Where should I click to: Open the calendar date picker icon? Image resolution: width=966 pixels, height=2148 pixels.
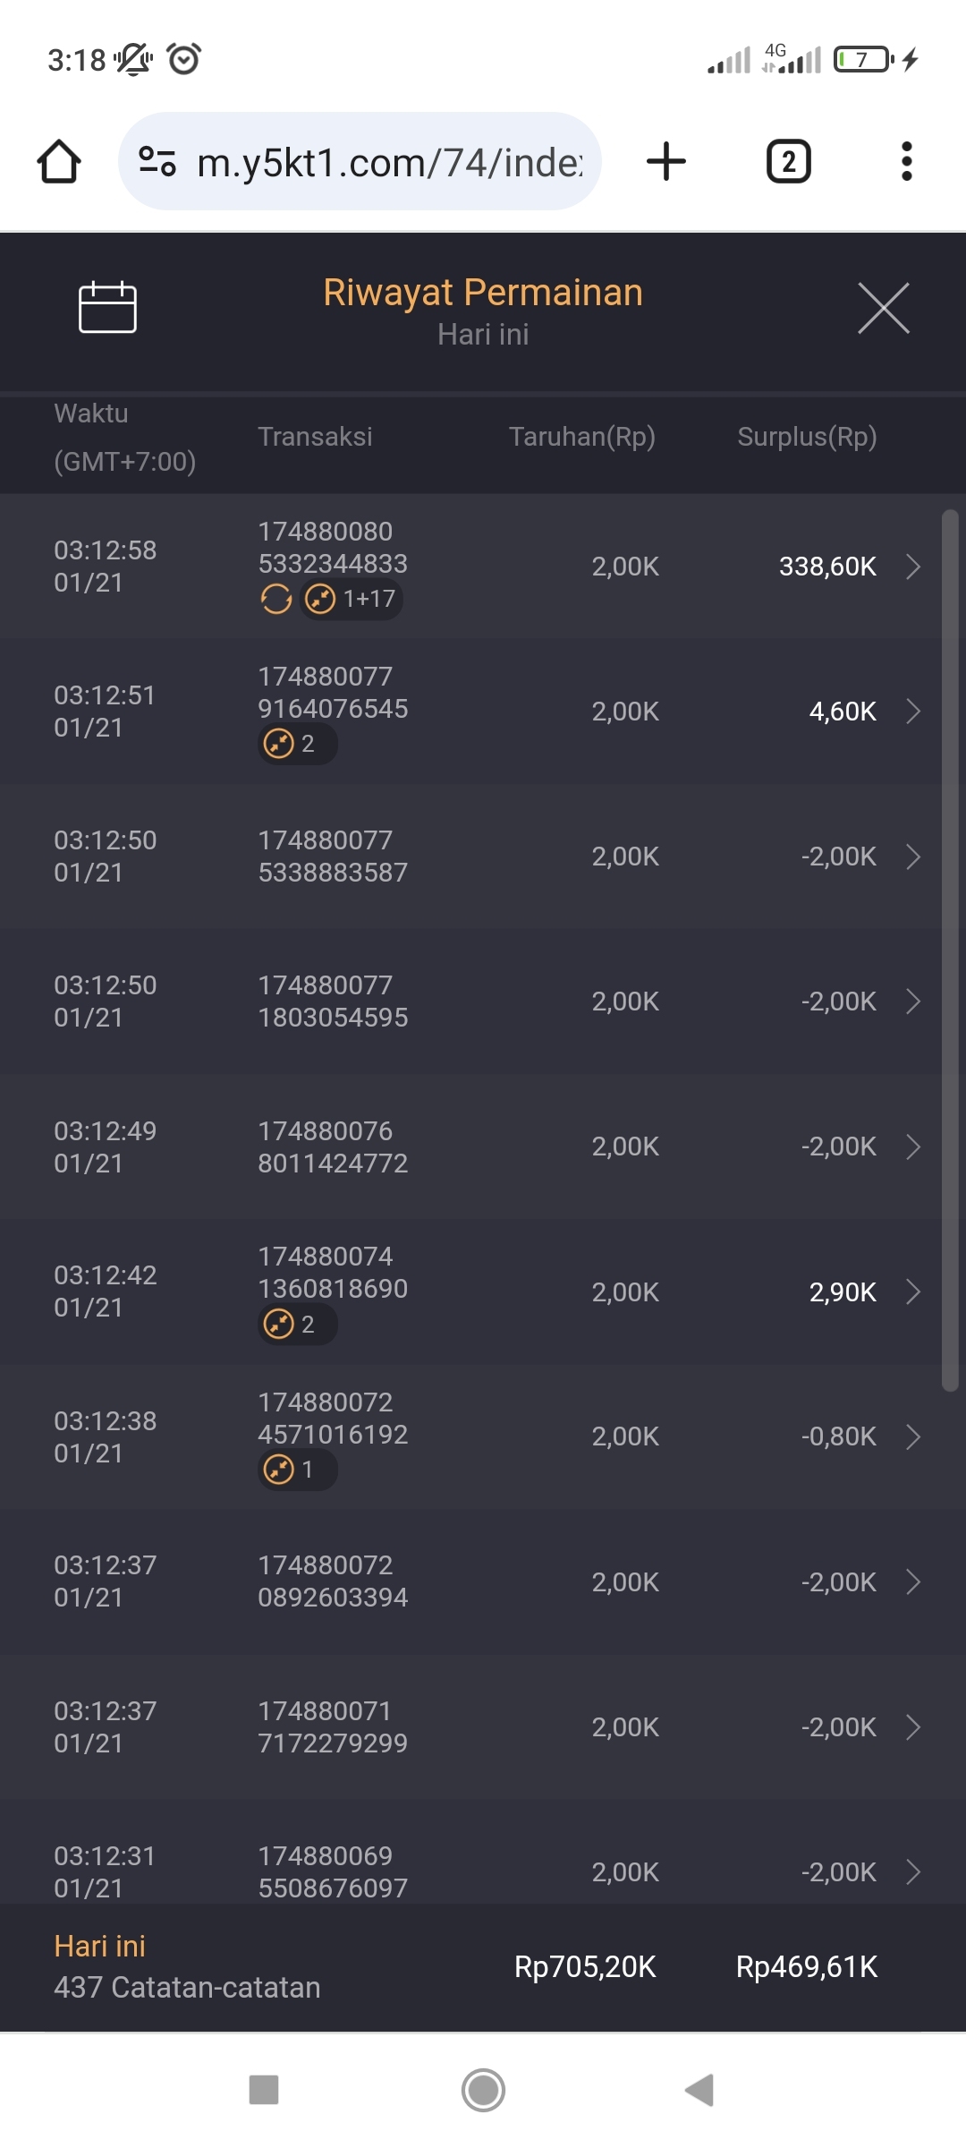(107, 308)
